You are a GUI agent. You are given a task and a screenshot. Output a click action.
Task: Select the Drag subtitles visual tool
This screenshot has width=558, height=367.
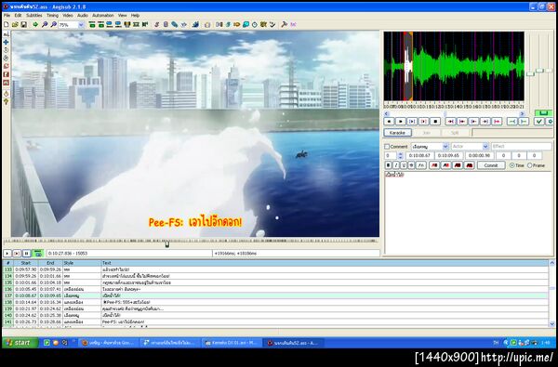(x=6, y=43)
